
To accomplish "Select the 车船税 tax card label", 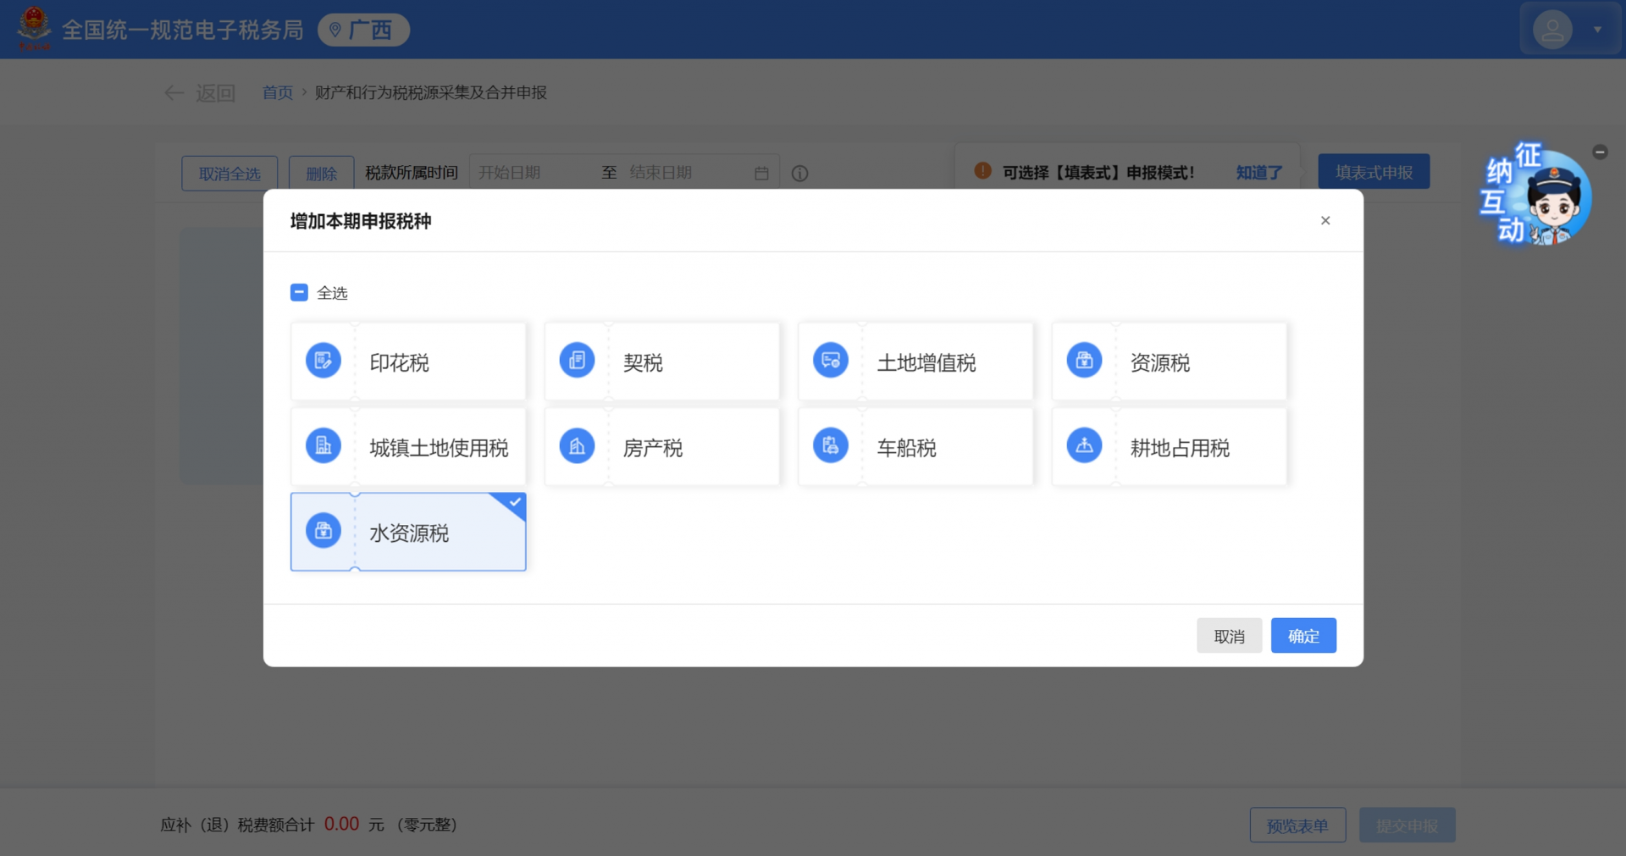I will click(x=906, y=448).
